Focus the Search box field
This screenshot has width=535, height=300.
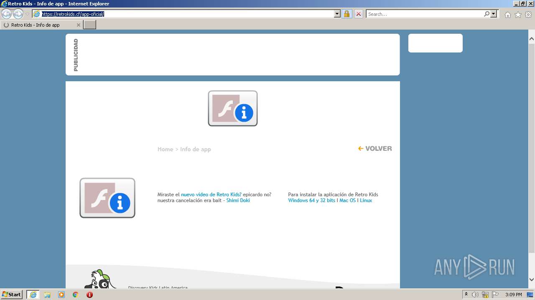pyautogui.click(x=425, y=14)
